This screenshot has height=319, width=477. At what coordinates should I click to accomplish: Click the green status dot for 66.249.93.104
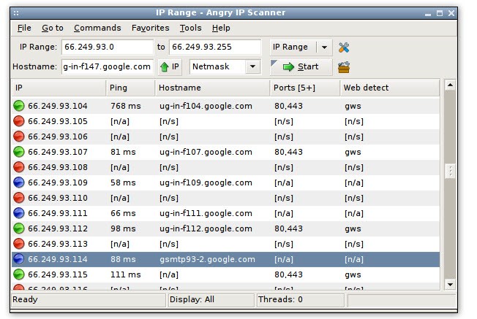click(x=19, y=106)
